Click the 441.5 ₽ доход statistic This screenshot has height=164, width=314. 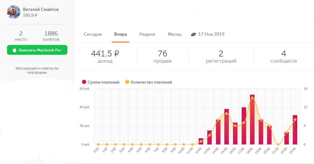pyautogui.click(x=105, y=56)
